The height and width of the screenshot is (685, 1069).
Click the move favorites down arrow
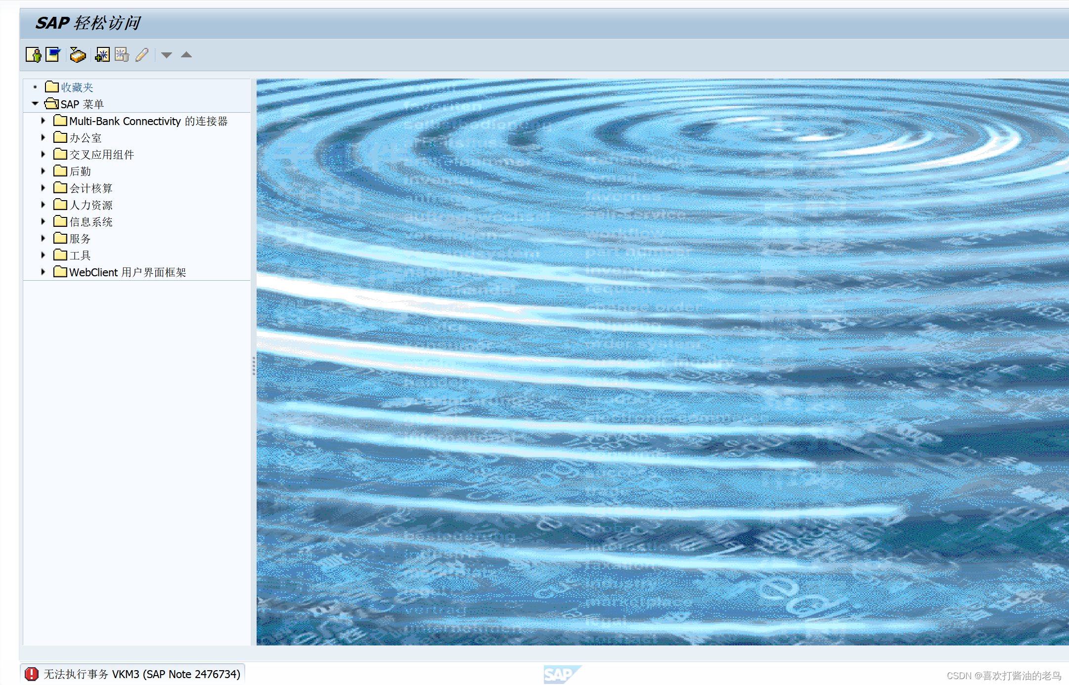click(167, 55)
